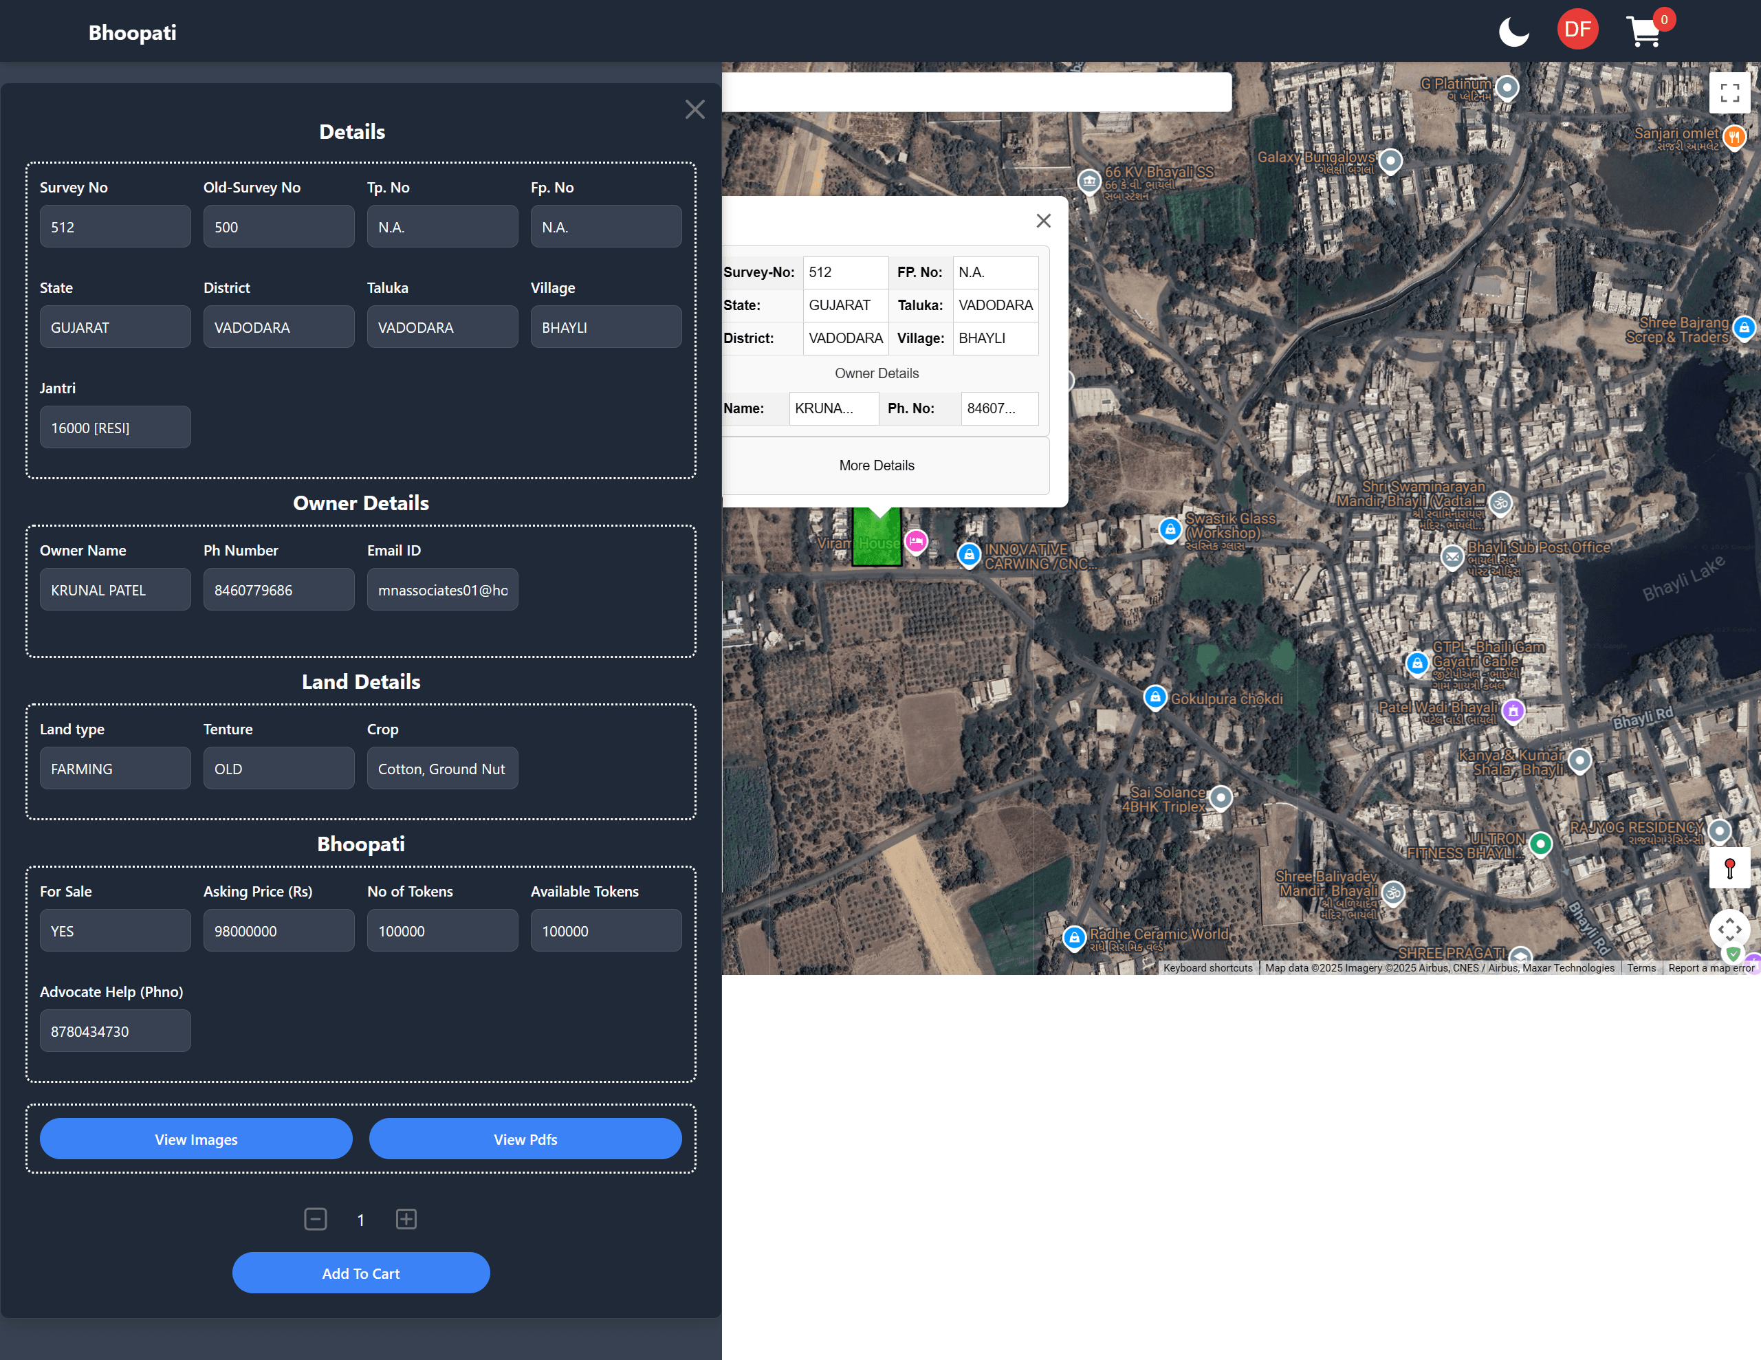Screen dimensions: 1761x1360
Task: Click the map pan control icon
Action: pyautogui.click(x=1730, y=929)
